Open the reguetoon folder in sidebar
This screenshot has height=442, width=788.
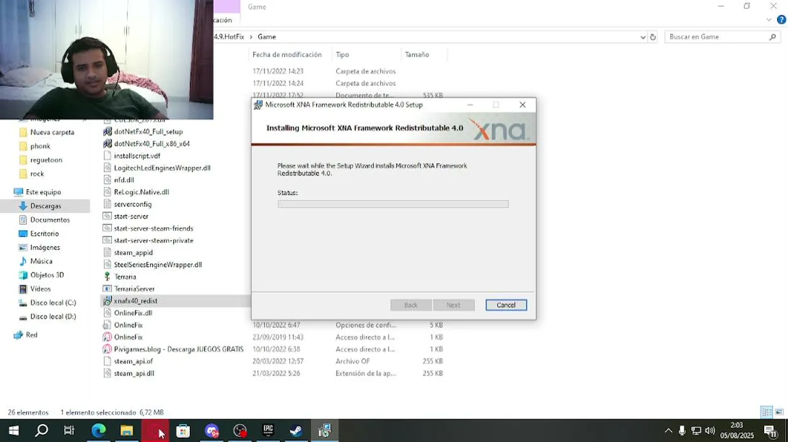pos(46,160)
